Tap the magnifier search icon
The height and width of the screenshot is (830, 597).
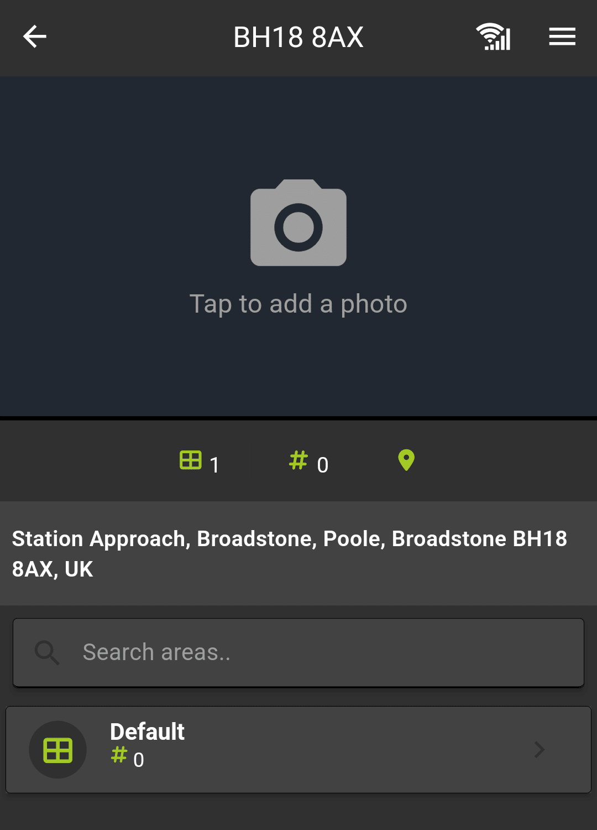point(47,653)
